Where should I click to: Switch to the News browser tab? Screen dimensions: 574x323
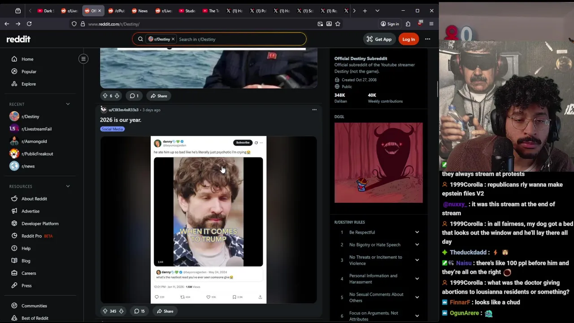coord(140,11)
